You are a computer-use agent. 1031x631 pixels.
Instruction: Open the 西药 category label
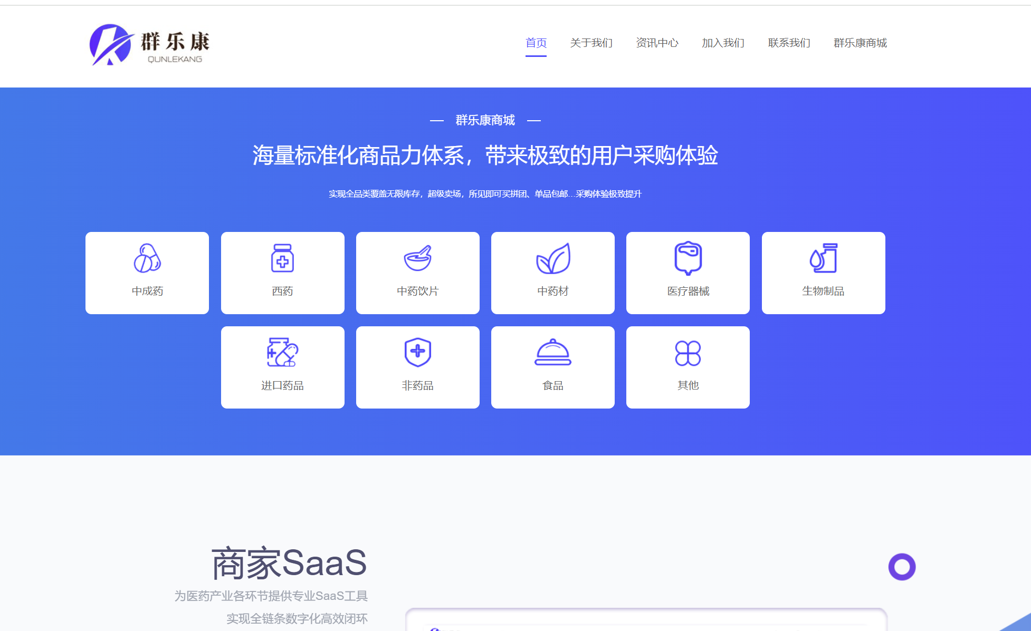pos(282,291)
